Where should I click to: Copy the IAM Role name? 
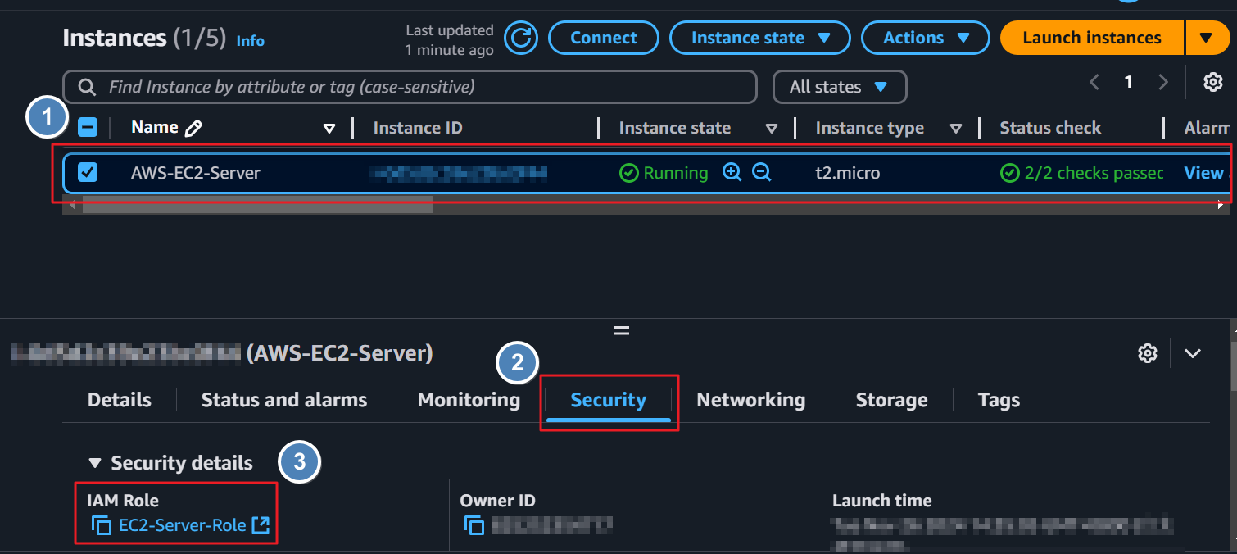(x=102, y=525)
